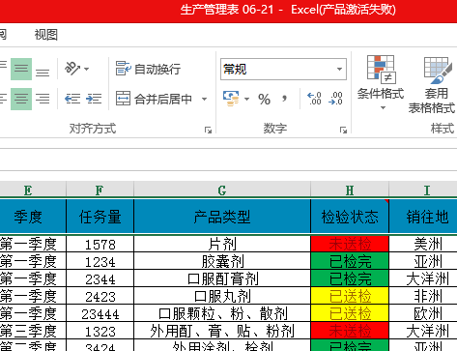Open number format dialog launcher
Viewport: 457px width, 351px height.
(343, 130)
